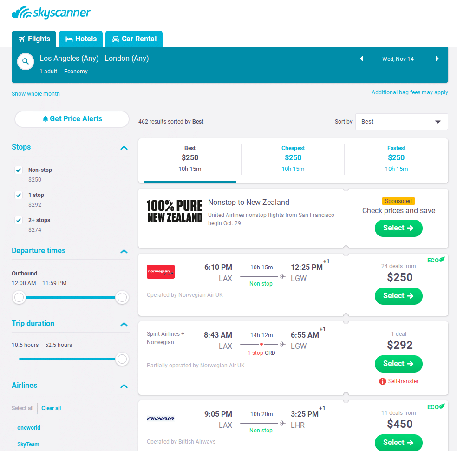Click the outbound start time slider handle

(x=19, y=297)
